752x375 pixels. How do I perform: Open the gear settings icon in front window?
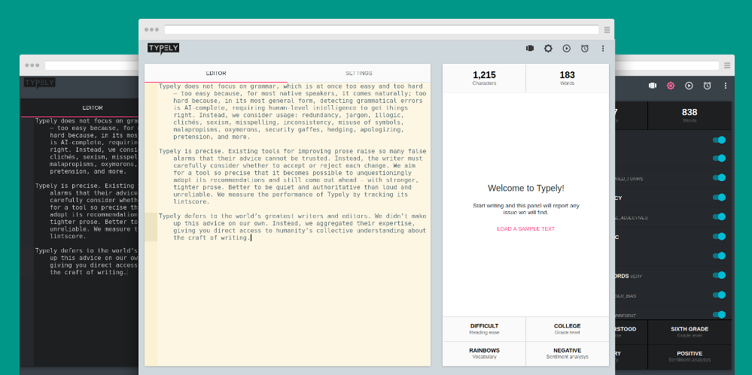pyautogui.click(x=548, y=48)
